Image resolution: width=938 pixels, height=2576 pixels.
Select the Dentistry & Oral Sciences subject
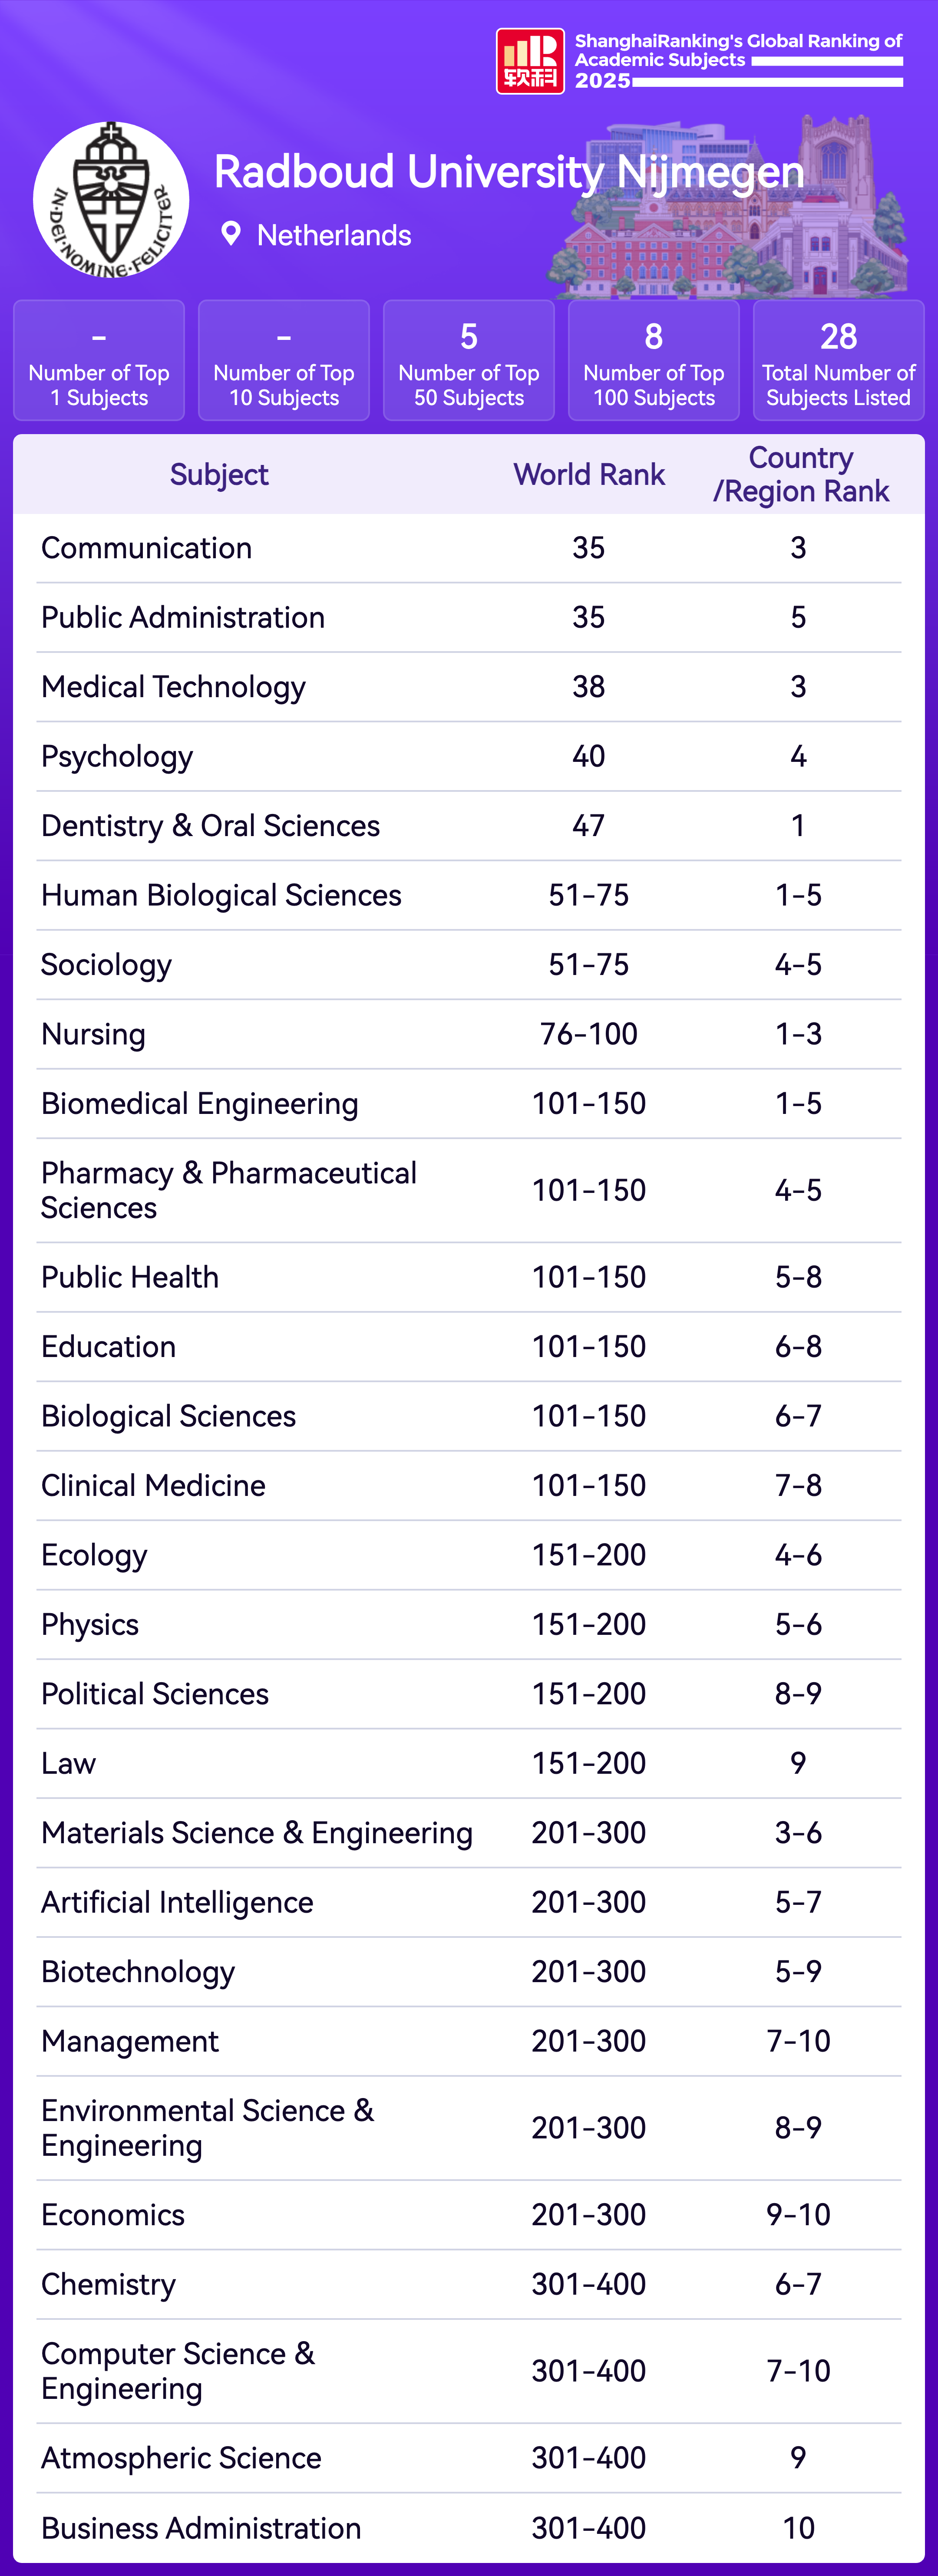pos(211,826)
